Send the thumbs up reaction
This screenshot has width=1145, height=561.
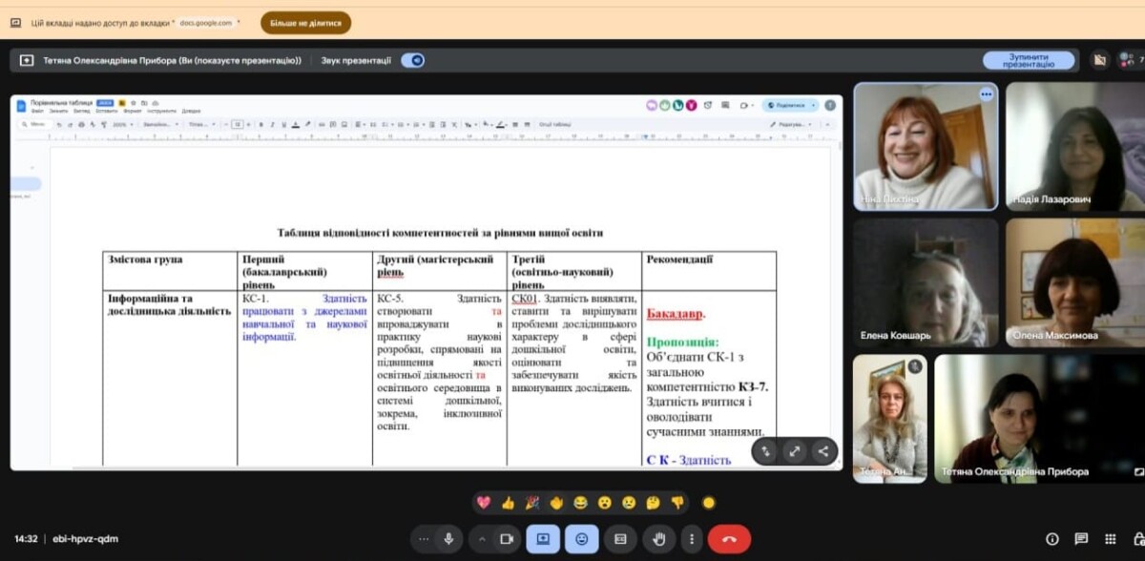click(x=508, y=502)
